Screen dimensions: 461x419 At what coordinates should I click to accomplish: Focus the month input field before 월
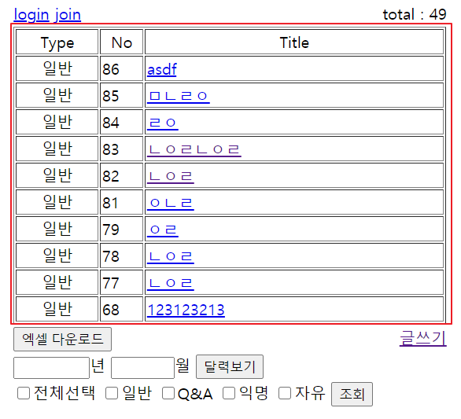142,368
